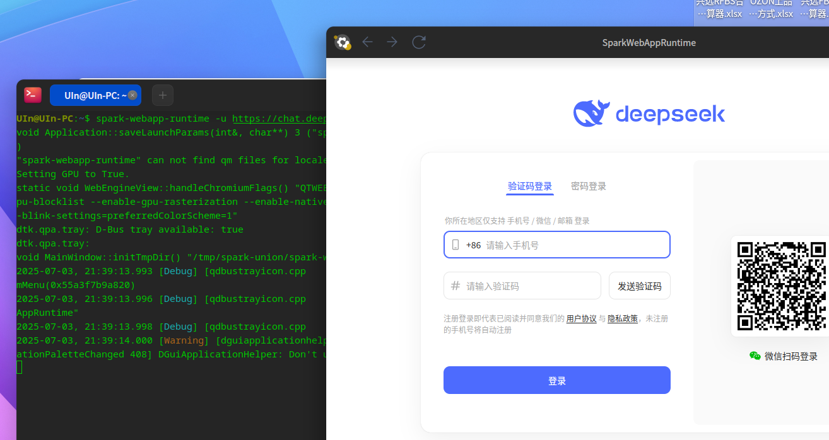
Task: Open a new terminal tab with the plus button
Action: click(163, 95)
